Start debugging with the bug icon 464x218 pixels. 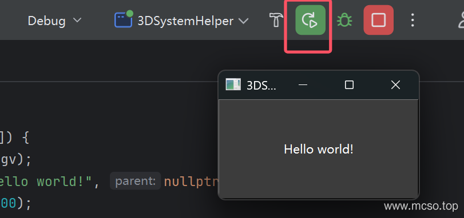(344, 21)
